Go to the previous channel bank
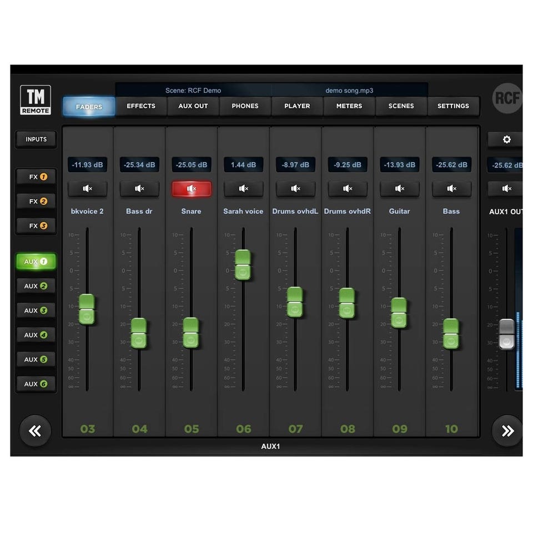The width and height of the screenshot is (533, 533). point(35,431)
